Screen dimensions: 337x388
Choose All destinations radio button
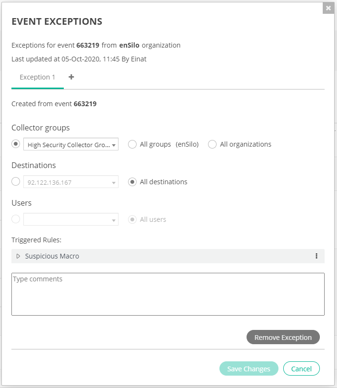(x=132, y=182)
